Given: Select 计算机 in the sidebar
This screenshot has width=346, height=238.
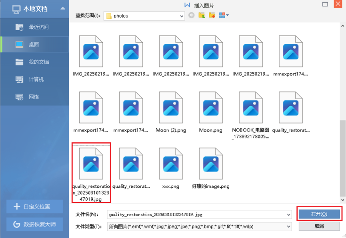Looking at the screenshot, I should 36,79.
